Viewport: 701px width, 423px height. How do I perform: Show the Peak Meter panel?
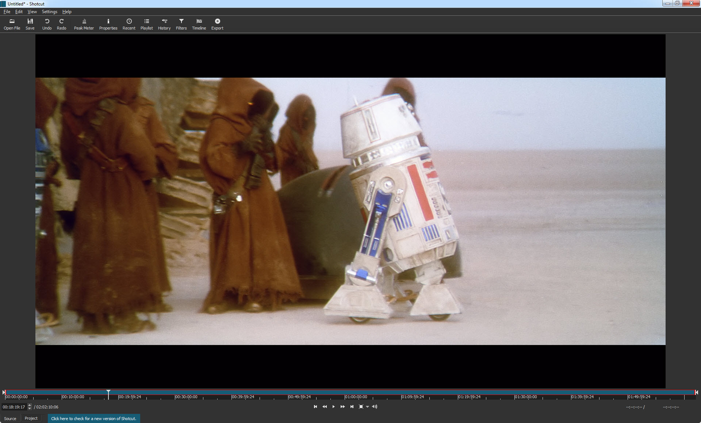click(84, 24)
